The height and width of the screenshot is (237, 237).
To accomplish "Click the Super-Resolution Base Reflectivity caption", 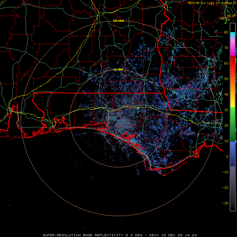I will (x=120, y=235).
